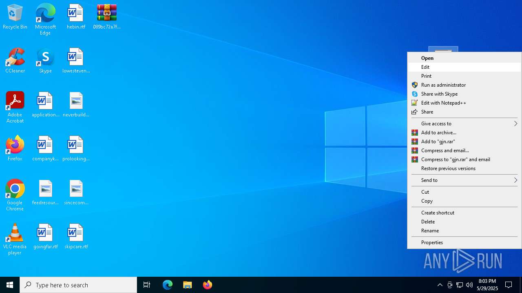Open the clock showing 8:03 PM
522x293 pixels.
[x=487, y=285]
